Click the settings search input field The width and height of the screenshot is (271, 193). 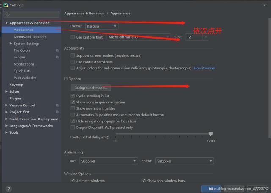click(x=34, y=14)
